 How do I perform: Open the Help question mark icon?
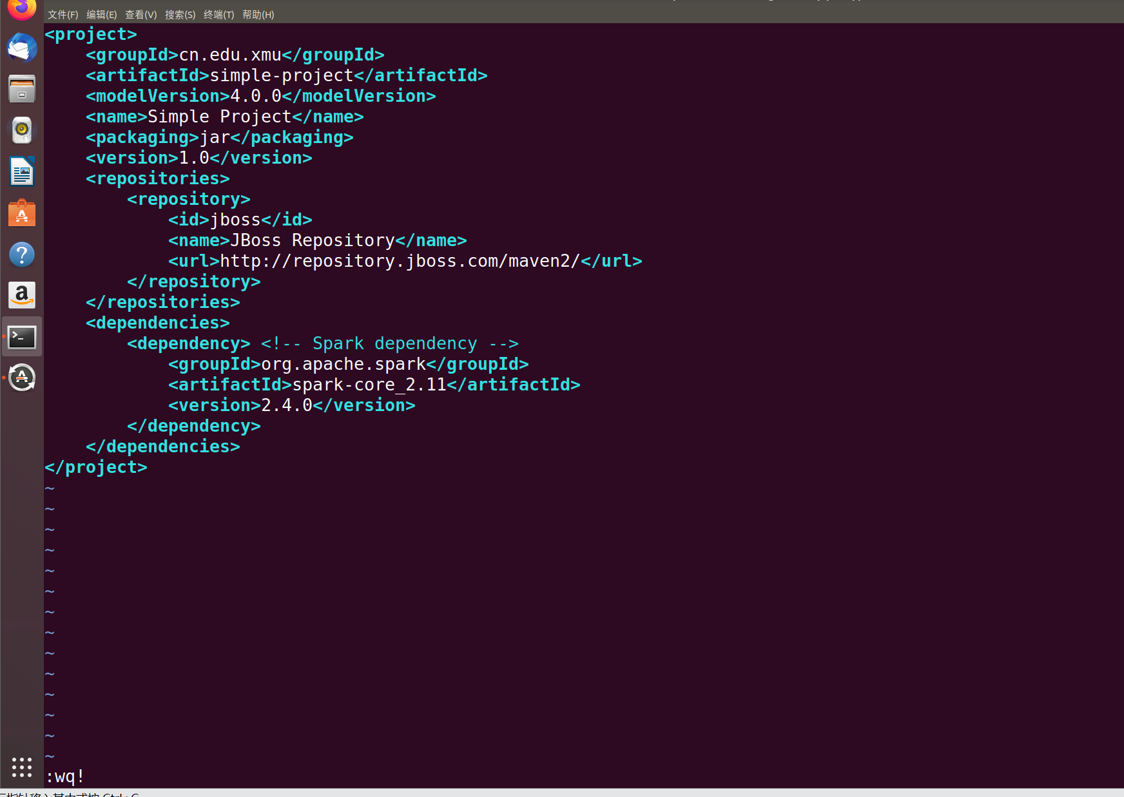pos(22,254)
